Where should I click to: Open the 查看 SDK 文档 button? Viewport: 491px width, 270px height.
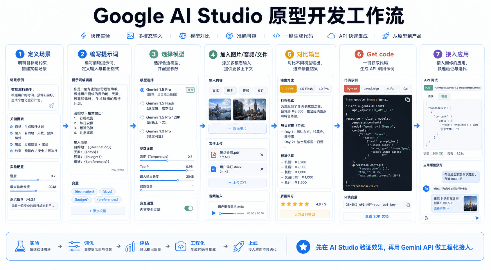click(x=377, y=216)
